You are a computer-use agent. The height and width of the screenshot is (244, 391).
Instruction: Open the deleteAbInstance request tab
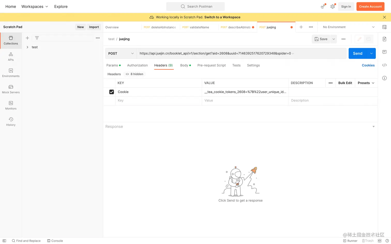(161, 27)
